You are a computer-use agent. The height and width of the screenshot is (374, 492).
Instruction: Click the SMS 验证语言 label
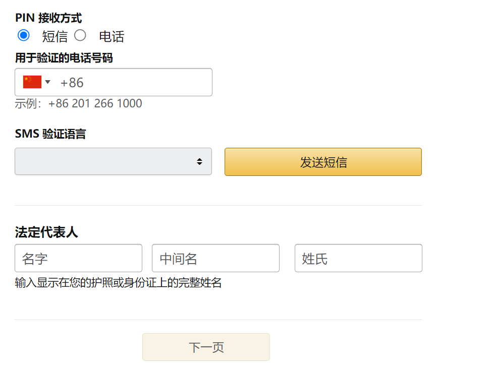pyautogui.click(x=50, y=134)
